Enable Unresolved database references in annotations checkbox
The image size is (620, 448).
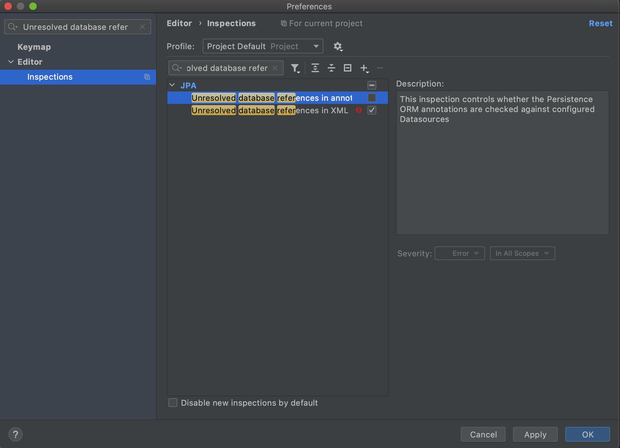click(x=372, y=98)
